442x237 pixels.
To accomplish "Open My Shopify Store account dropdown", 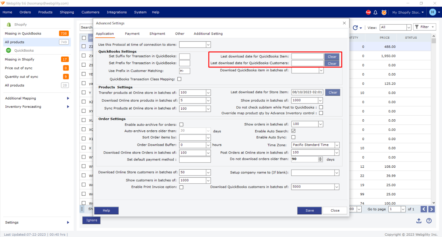I will click(408, 12).
